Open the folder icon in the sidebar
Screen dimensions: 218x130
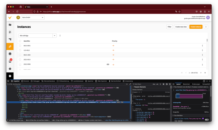pos(10,25)
